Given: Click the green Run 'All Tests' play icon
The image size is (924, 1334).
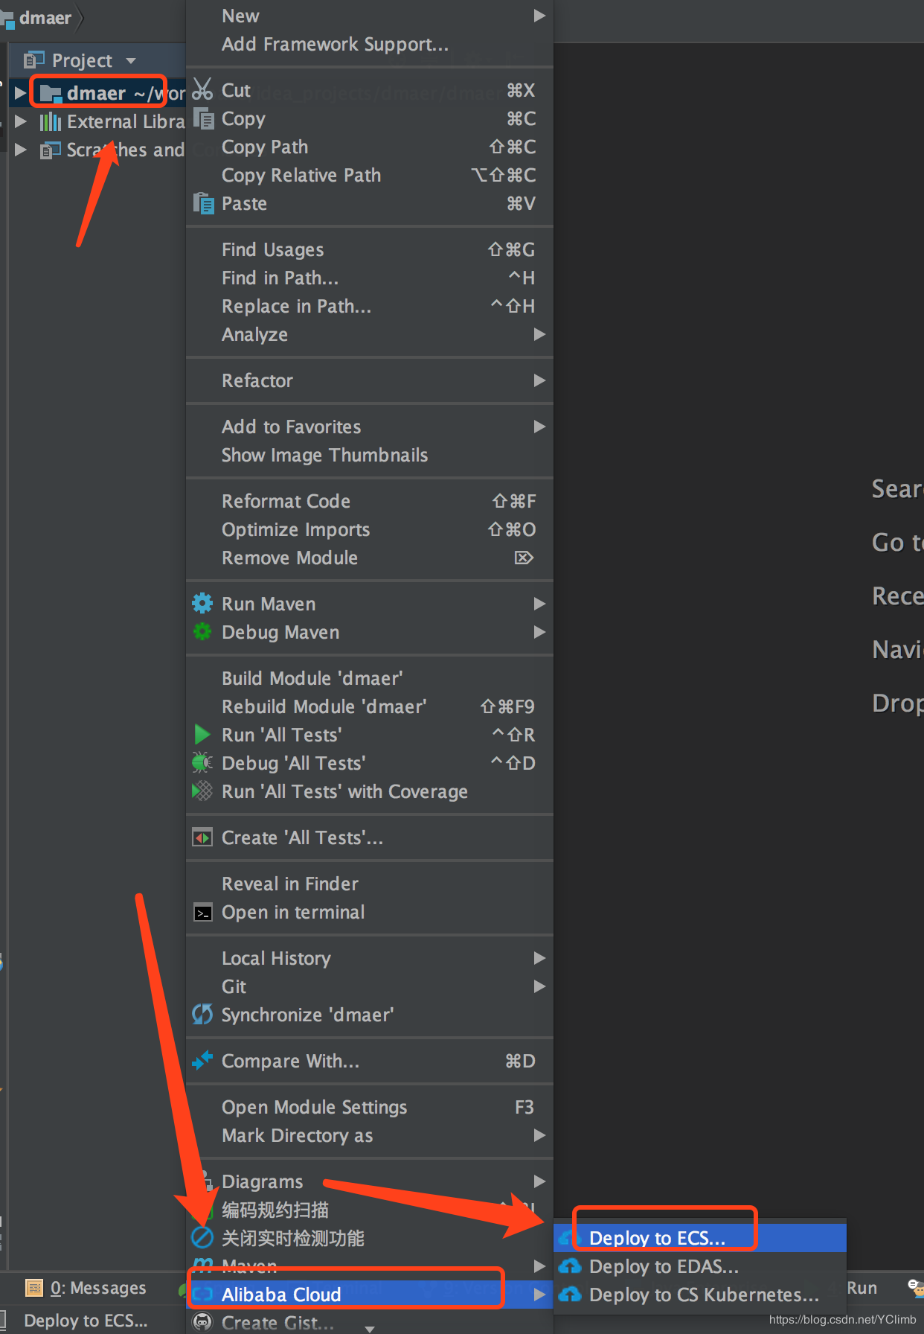Looking at the screenshot, I should 202,735.
